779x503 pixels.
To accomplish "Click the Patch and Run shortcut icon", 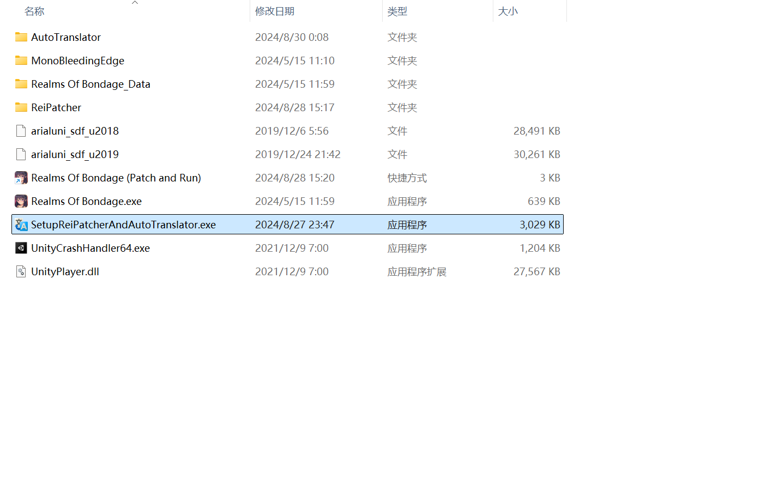I will (21, 178).
